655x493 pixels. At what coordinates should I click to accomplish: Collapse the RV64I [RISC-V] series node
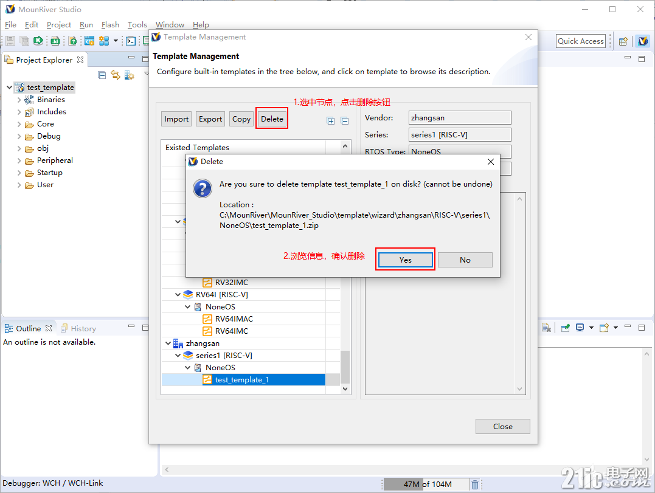(x=178, y=295)
